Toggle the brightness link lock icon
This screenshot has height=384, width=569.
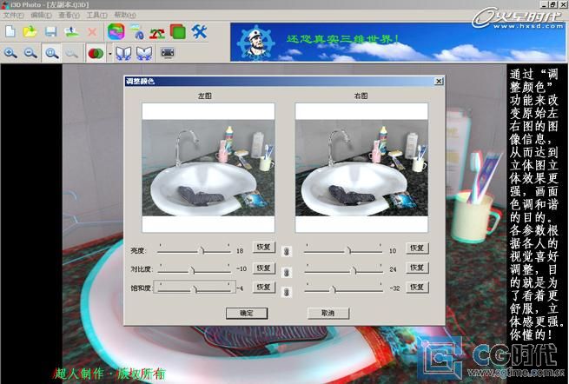pyautogui.click(x=287, y=251)
